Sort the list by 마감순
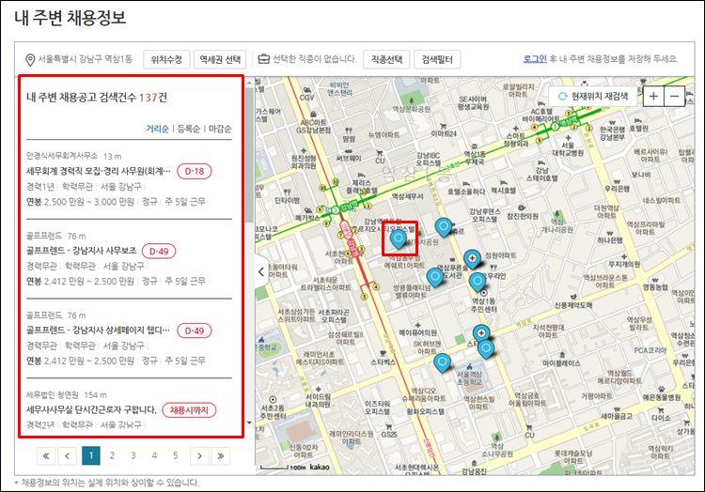This screenshot has width=705, height=492. click(220, 129)
